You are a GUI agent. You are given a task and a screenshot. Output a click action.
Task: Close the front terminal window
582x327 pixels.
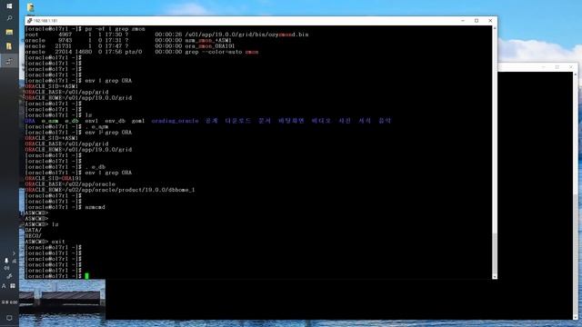tap(490, 21)
